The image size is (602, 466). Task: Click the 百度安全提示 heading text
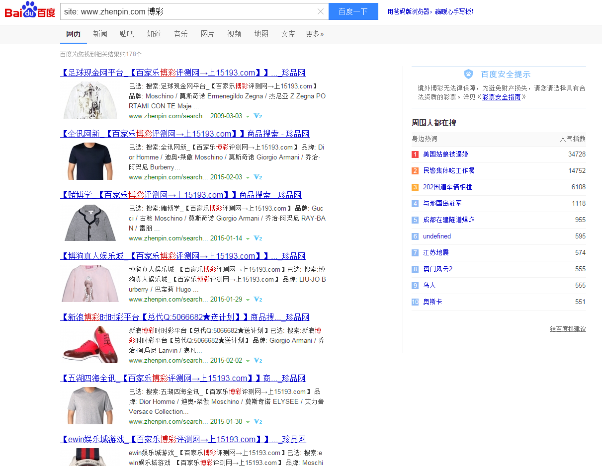click(506, 75)
